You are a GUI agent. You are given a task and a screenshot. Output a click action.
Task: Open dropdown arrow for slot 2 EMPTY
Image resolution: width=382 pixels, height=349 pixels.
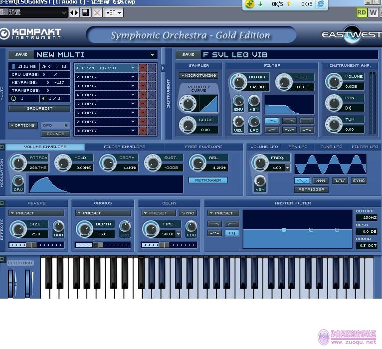133,77
